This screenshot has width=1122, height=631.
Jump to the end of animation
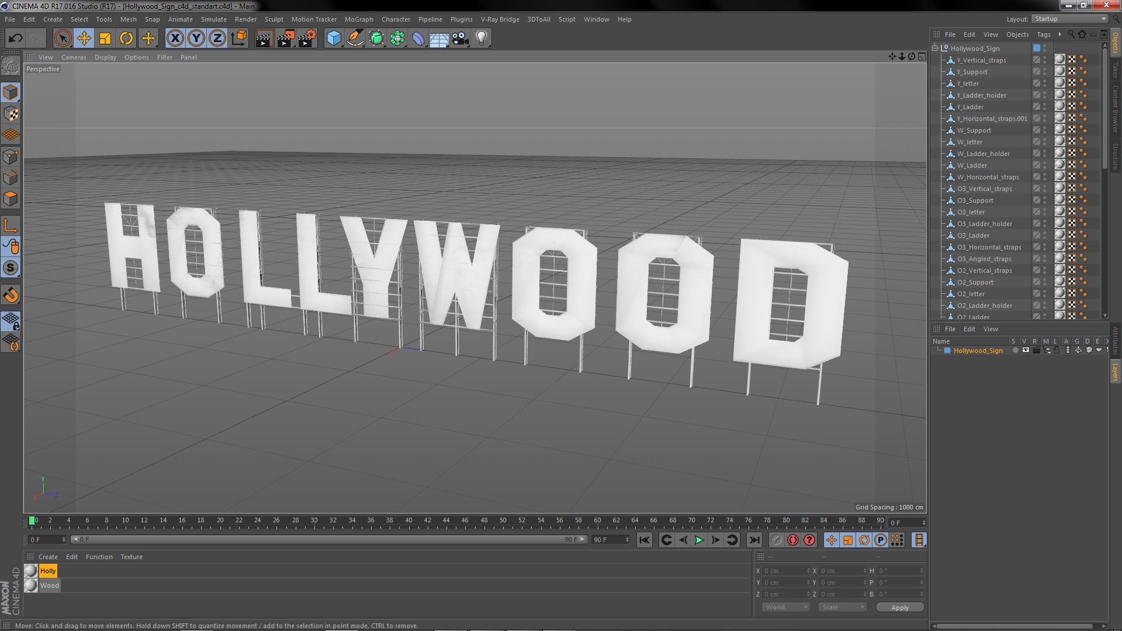tap(754, 540)
